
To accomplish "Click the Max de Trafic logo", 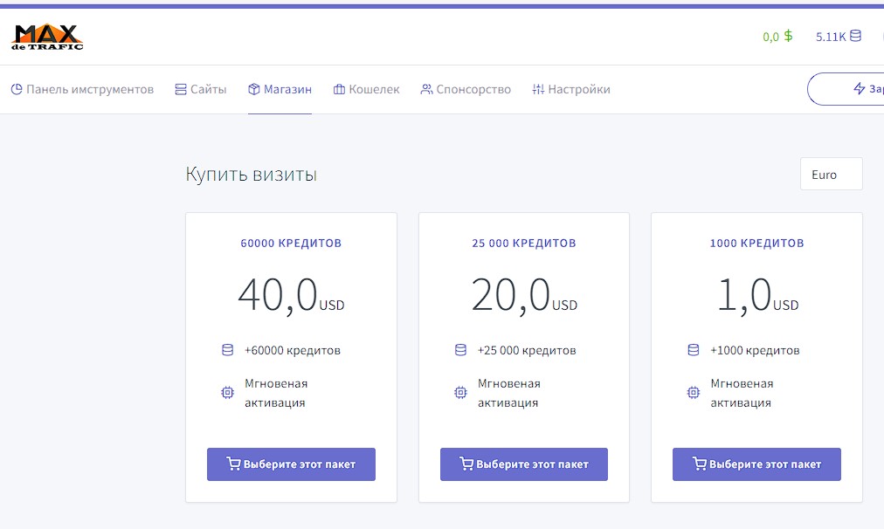I will (x=47, y=37).
